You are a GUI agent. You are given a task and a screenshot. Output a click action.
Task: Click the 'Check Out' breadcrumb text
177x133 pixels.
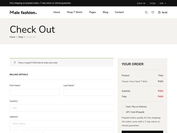point(31,37)
